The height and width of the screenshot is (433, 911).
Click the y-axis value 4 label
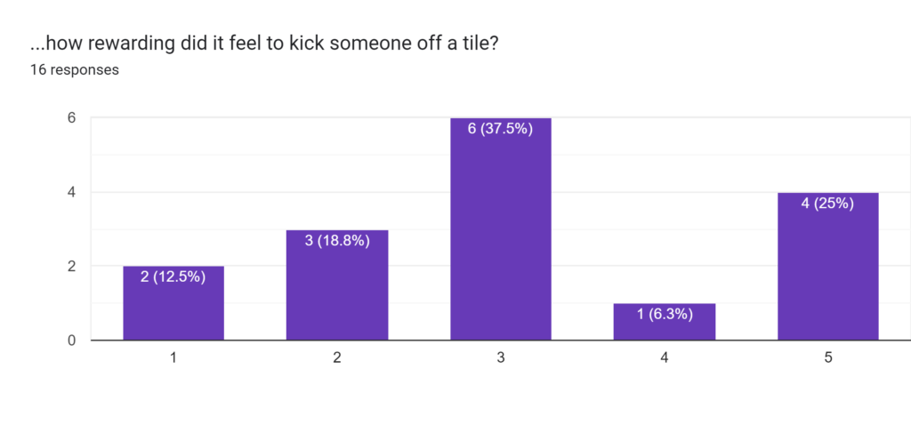point(70,192)
